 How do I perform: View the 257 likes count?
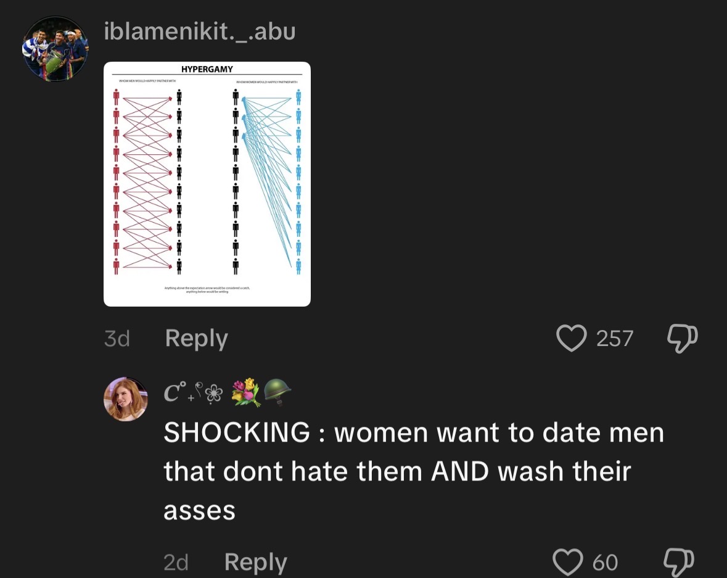615,338
